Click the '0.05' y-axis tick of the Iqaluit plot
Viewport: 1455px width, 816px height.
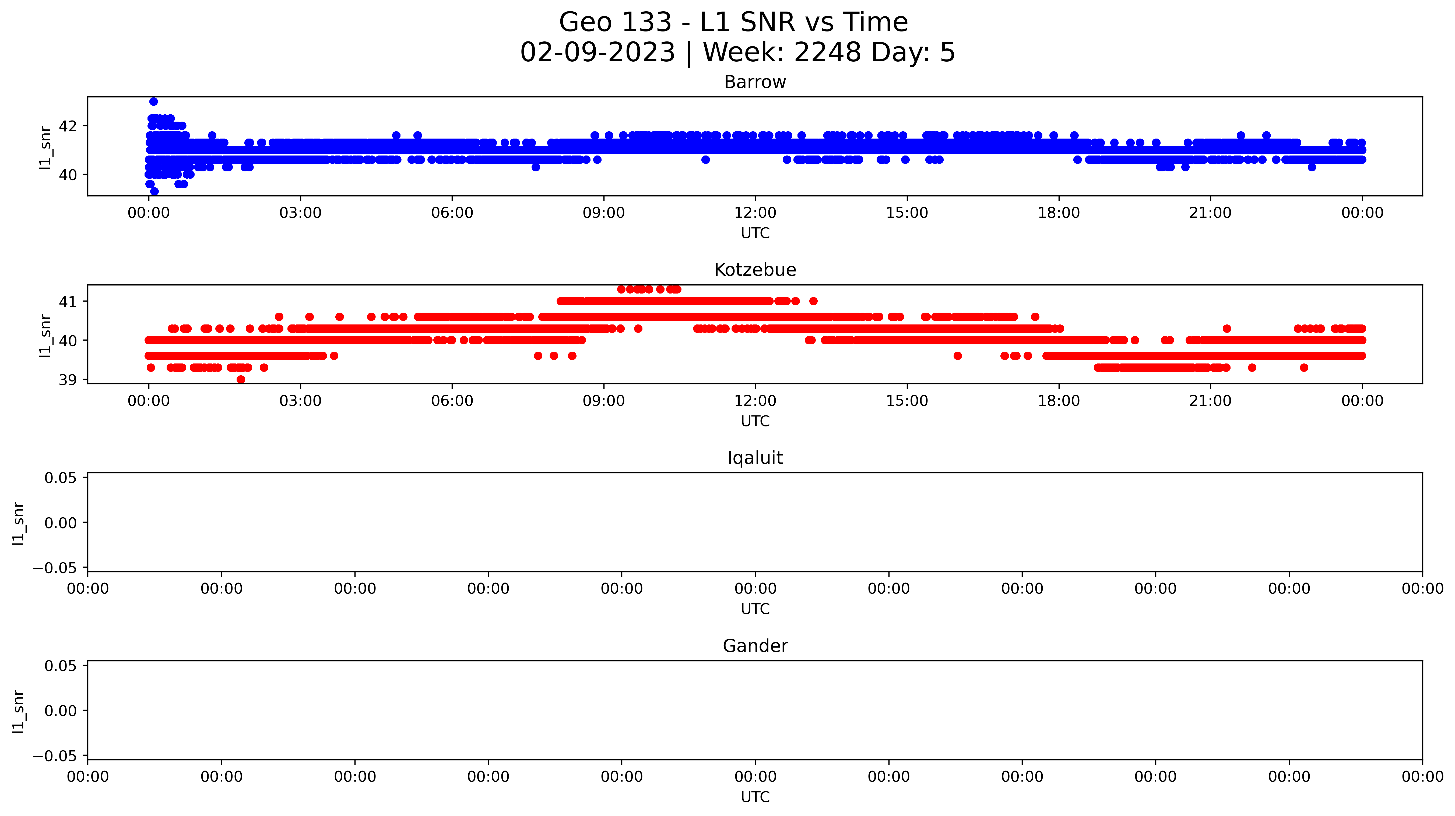click(61, 478)
